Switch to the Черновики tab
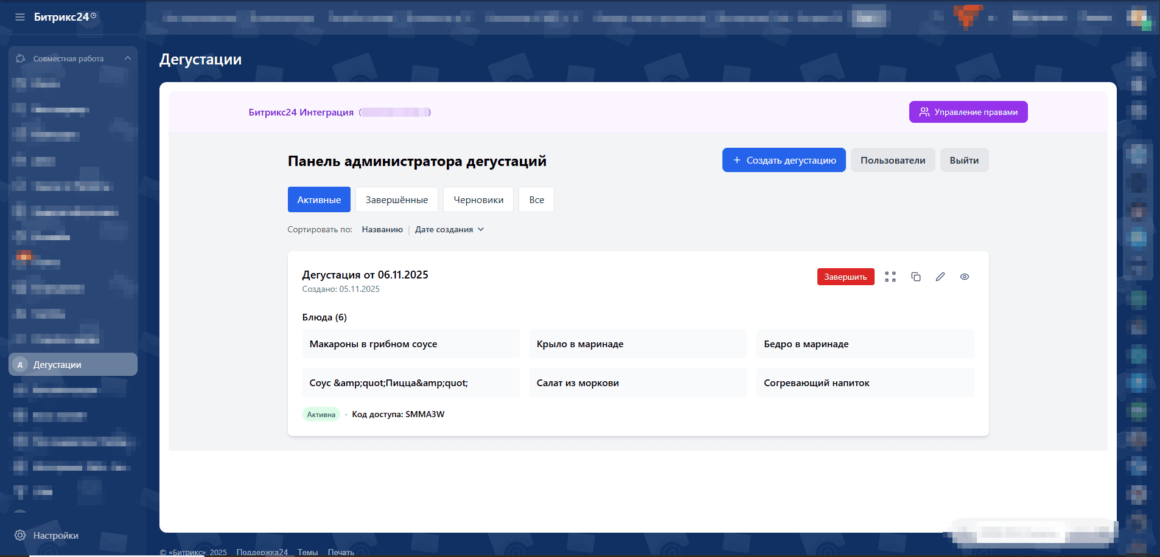Screen dimensions: 1160x557 point(478,199)
